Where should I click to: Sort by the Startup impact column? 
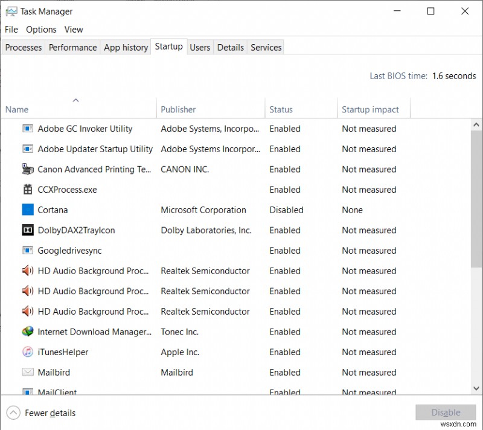point(370,109)
